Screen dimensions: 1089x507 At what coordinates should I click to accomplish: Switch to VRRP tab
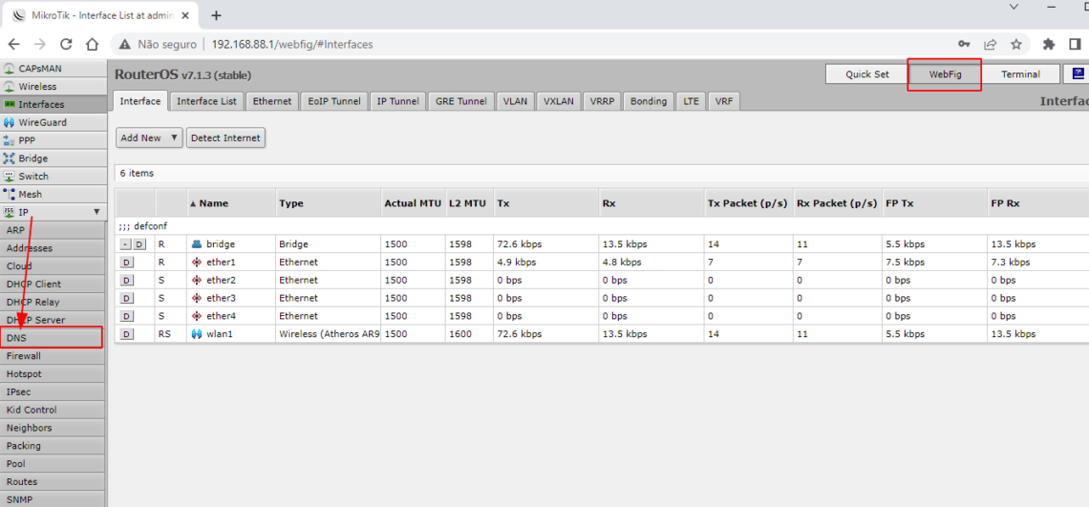602,100
